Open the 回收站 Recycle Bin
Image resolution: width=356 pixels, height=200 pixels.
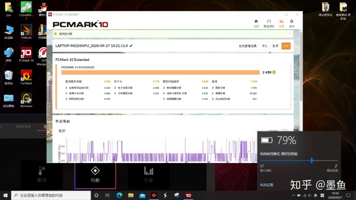click(8, 78)
